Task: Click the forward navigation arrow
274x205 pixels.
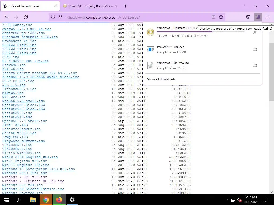Action: pos(16,17)
